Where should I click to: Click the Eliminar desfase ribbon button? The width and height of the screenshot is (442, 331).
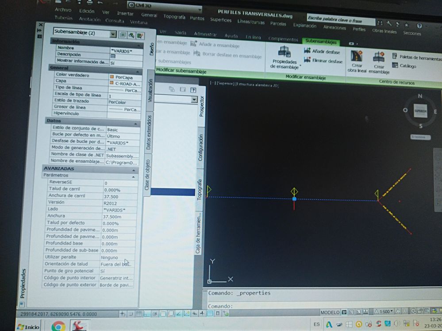click(323, 60)
